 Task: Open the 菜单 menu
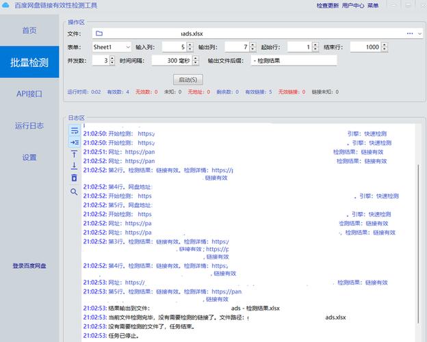pos(373,5)
